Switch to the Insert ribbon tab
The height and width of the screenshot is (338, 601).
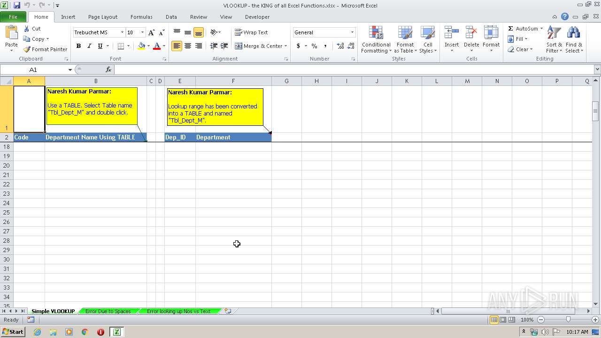click(x=68, y=17)
